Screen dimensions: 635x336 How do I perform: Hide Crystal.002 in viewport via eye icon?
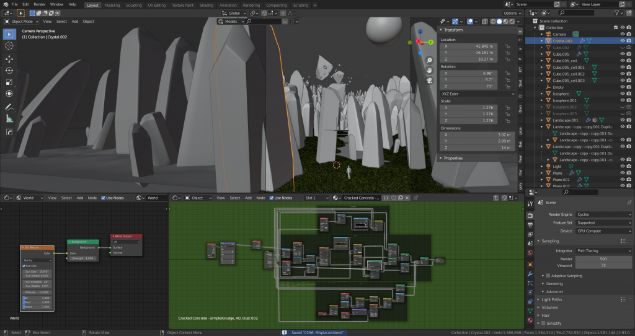click(x=622, y=41)
